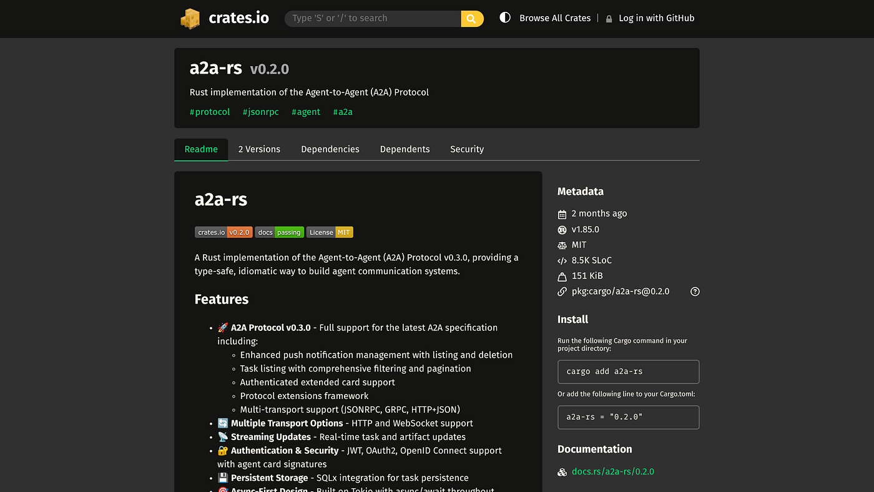This screenshot has height=492, width=874.
Task: Click the Features heading
Action: (x=222, y=299)
